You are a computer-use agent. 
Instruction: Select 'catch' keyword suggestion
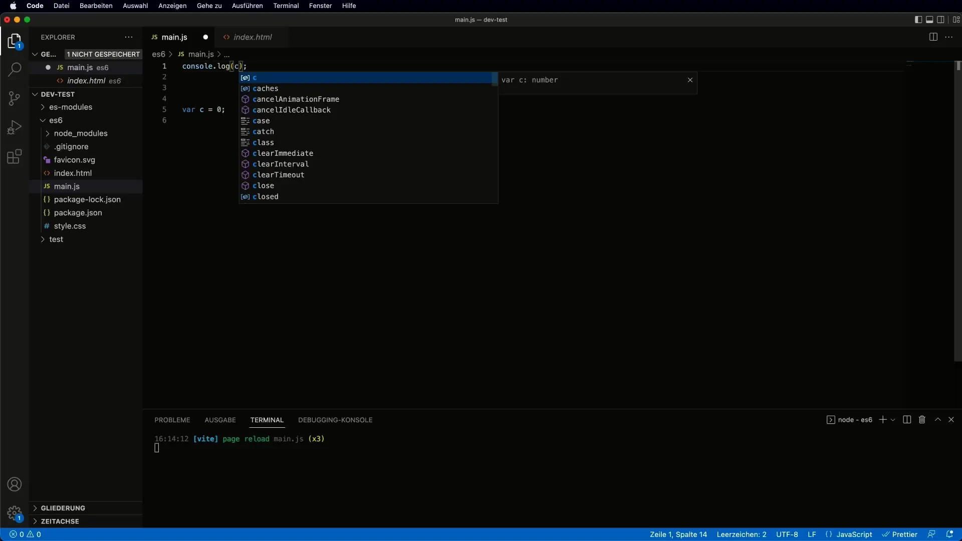click(x=368, y=132)
